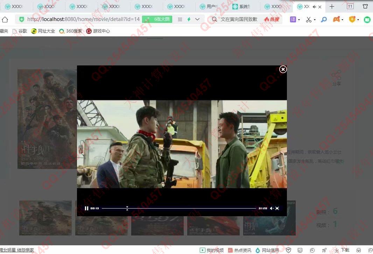Image resolution: width=373 pixels, height=254 pixels.
Task: Click the picture icon in status bar
Action: (300, 250)
